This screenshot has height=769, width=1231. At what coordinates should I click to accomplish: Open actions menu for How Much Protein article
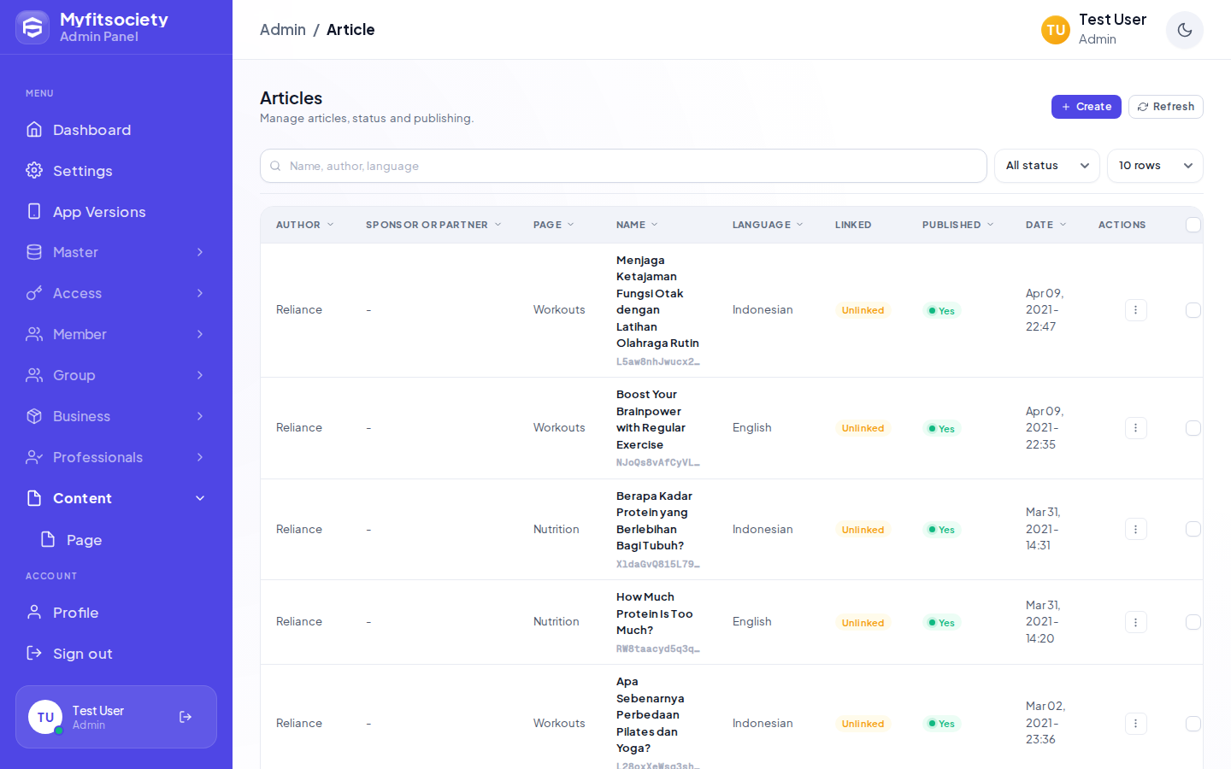coord(1135,622)
